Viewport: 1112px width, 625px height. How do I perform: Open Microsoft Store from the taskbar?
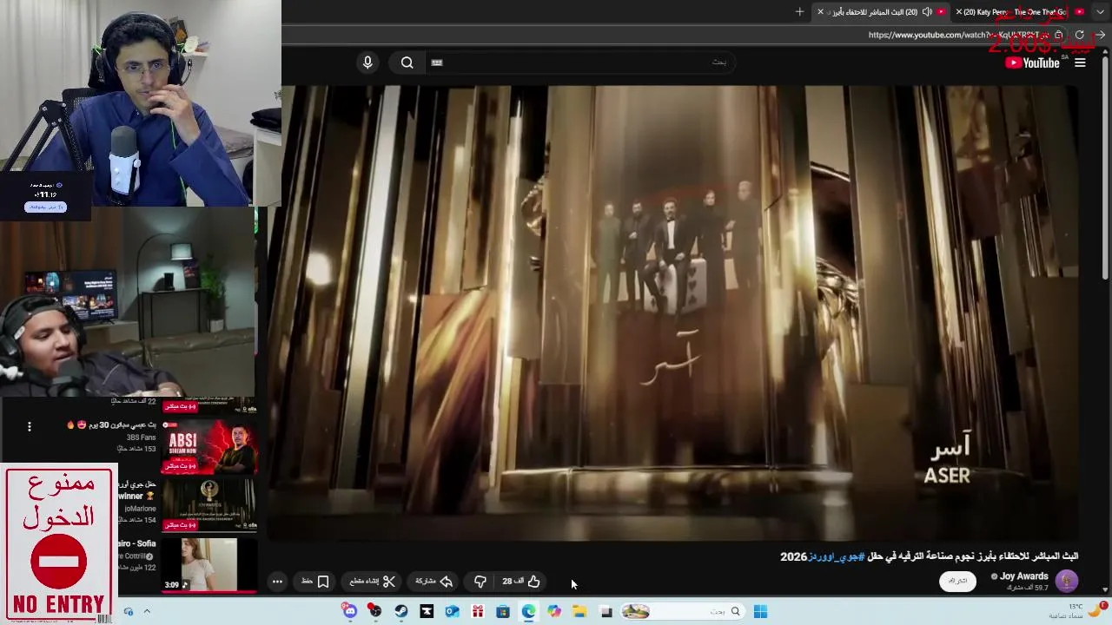click(503, 612)
